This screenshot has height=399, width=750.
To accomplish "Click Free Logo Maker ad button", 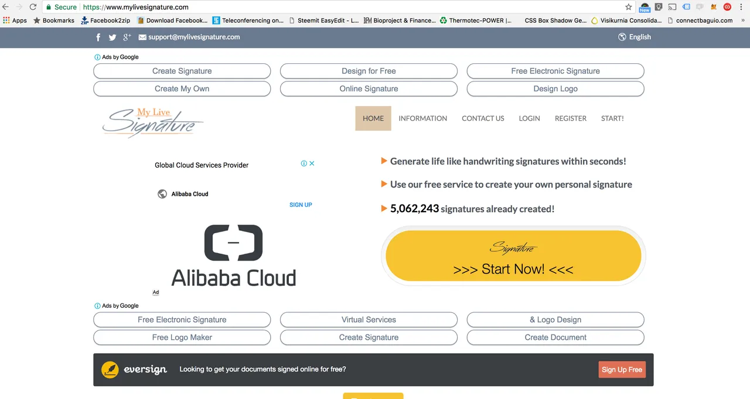I will point(182,337).
